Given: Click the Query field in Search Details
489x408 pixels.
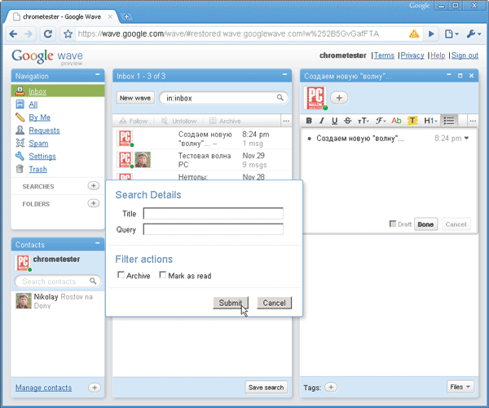Looking at the screenshot, I should [x=214, y=229].
